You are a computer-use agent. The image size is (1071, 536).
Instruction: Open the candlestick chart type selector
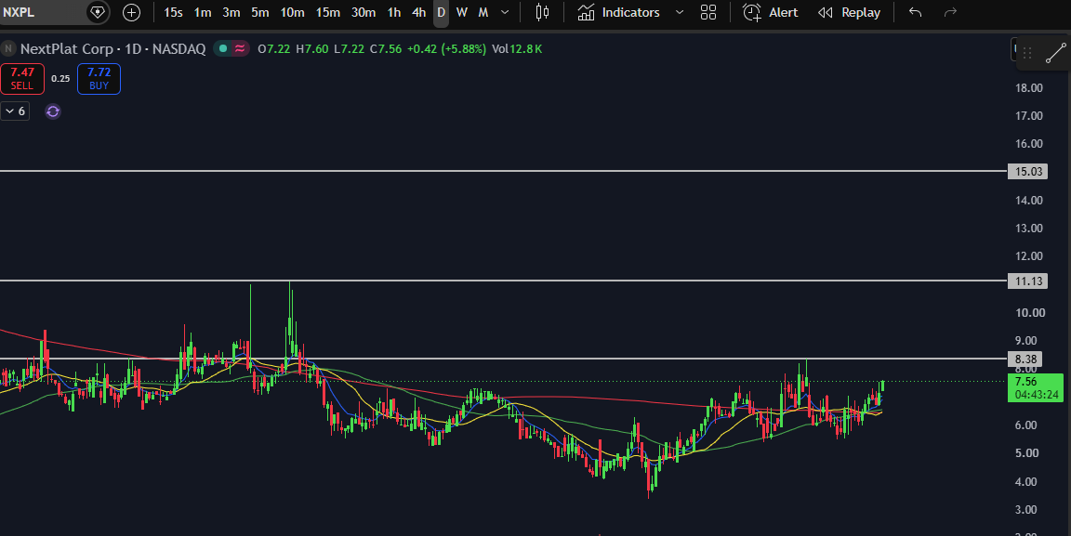tap(542, 12)
